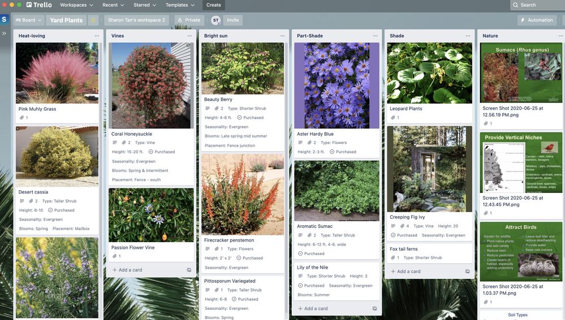Toggle Purchased check on Aster Hardy Blue
The image size is (565, 320).
click(332, 152)
